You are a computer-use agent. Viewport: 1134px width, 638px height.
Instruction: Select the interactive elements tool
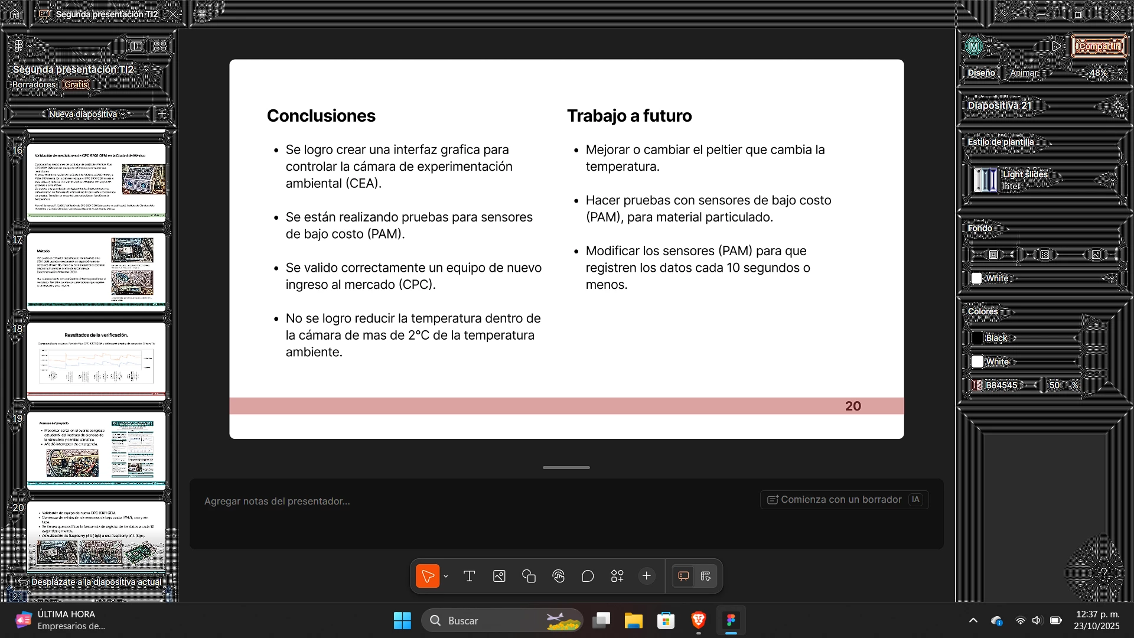558,576
